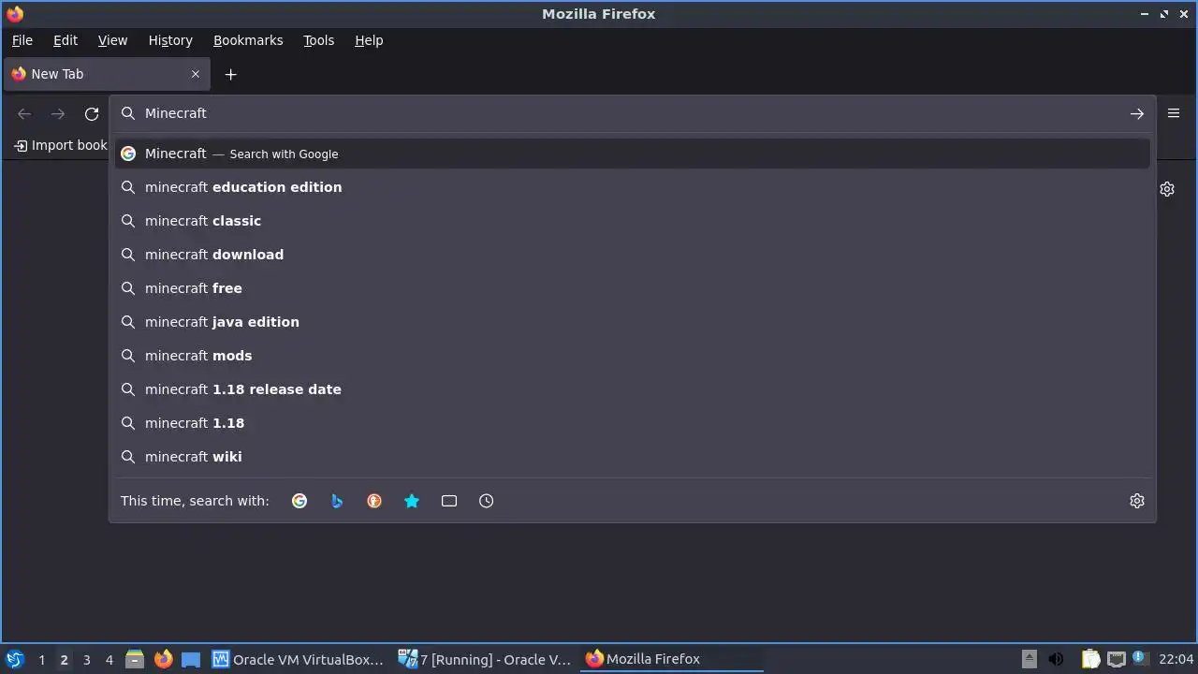Switch to Oracle VM VirtualBox window
This screenshot has width=1198, height=674.
299,659
